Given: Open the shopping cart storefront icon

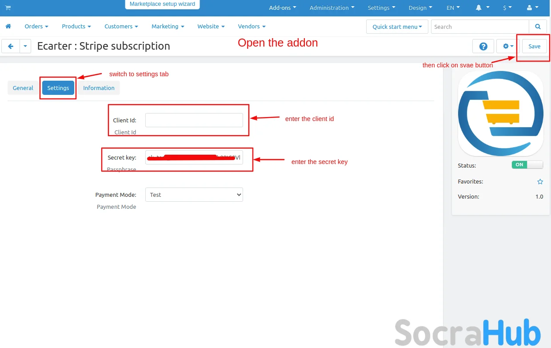Looking at the screenshot, I should click(8, 8).
